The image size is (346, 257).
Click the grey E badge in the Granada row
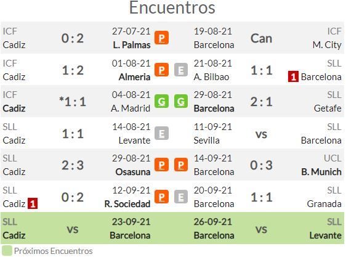(181, 197)
